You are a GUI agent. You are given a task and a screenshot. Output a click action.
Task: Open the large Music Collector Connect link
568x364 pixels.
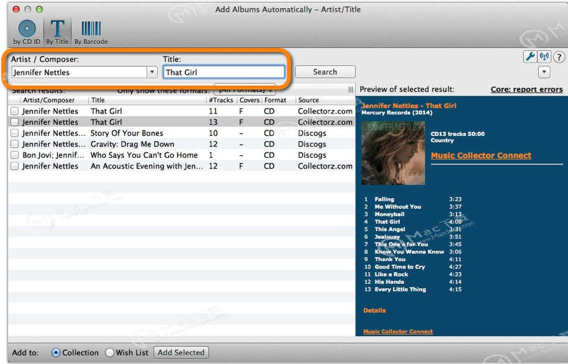coord(481,155)
